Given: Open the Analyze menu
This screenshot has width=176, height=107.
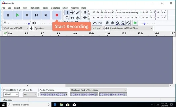Looking at the screenshot, I should point(75,8).
